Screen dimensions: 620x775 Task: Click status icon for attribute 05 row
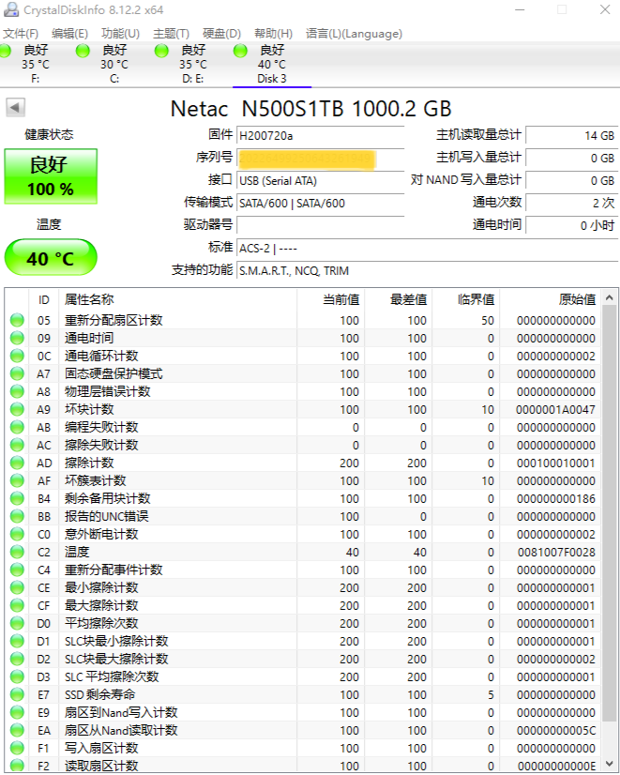pos(17,320)
